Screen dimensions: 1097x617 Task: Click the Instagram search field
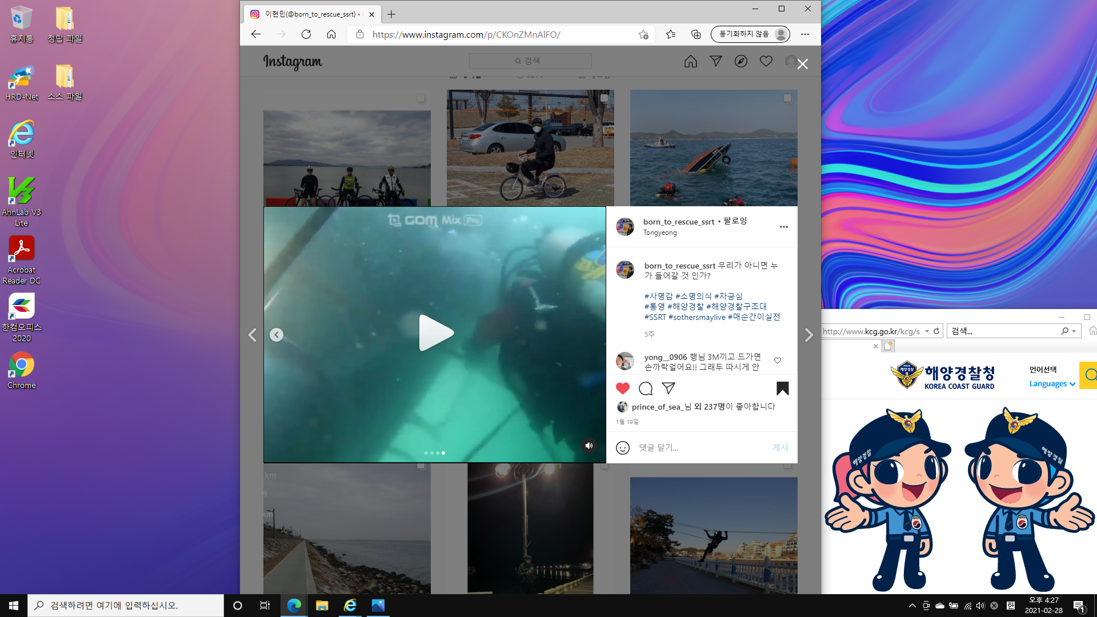[x=530, y=61]
